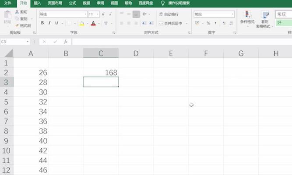292x175 pixels.
Task: Open the File (文件) tab
Action: pos(7,3)
